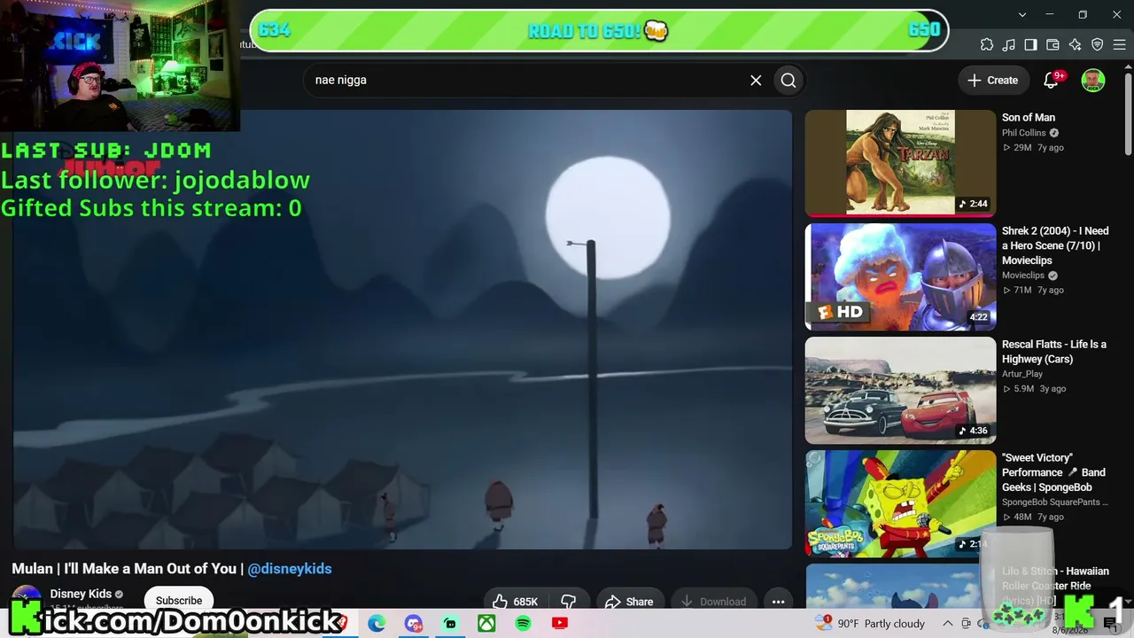Viewport: 1134px width, 638px height.
Task: Click the Shrek 2 I Need a Hero title
Action: pyautogui.click(x=1055, y=245)
